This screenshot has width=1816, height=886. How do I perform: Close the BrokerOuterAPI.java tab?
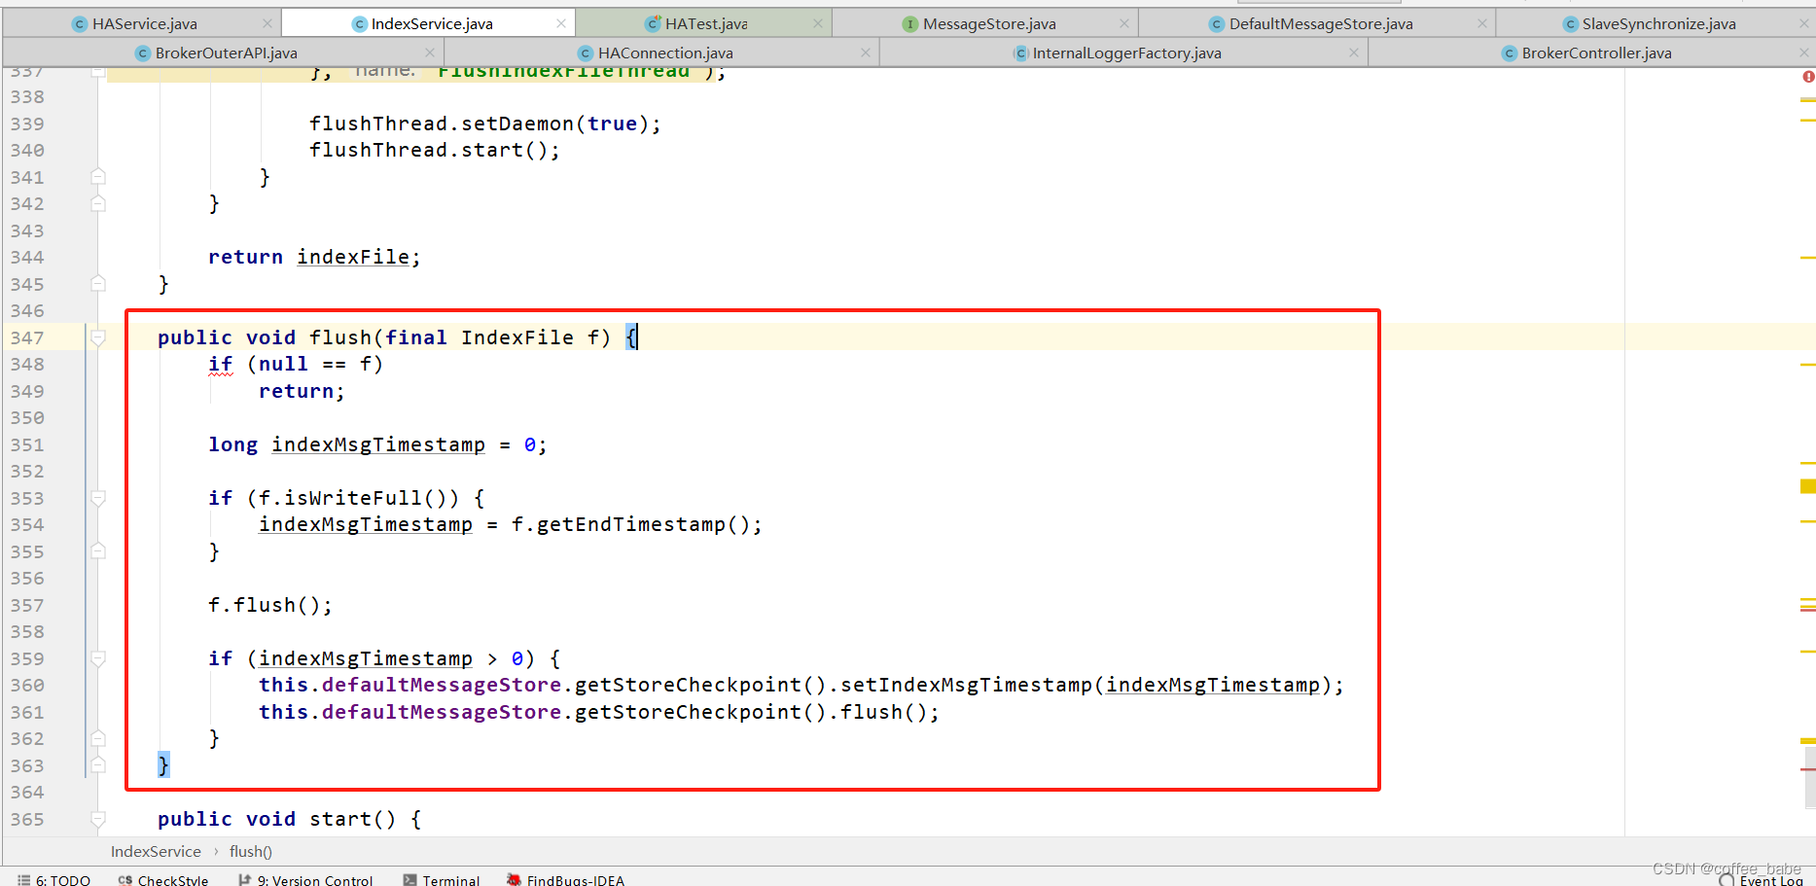(430, 53)
